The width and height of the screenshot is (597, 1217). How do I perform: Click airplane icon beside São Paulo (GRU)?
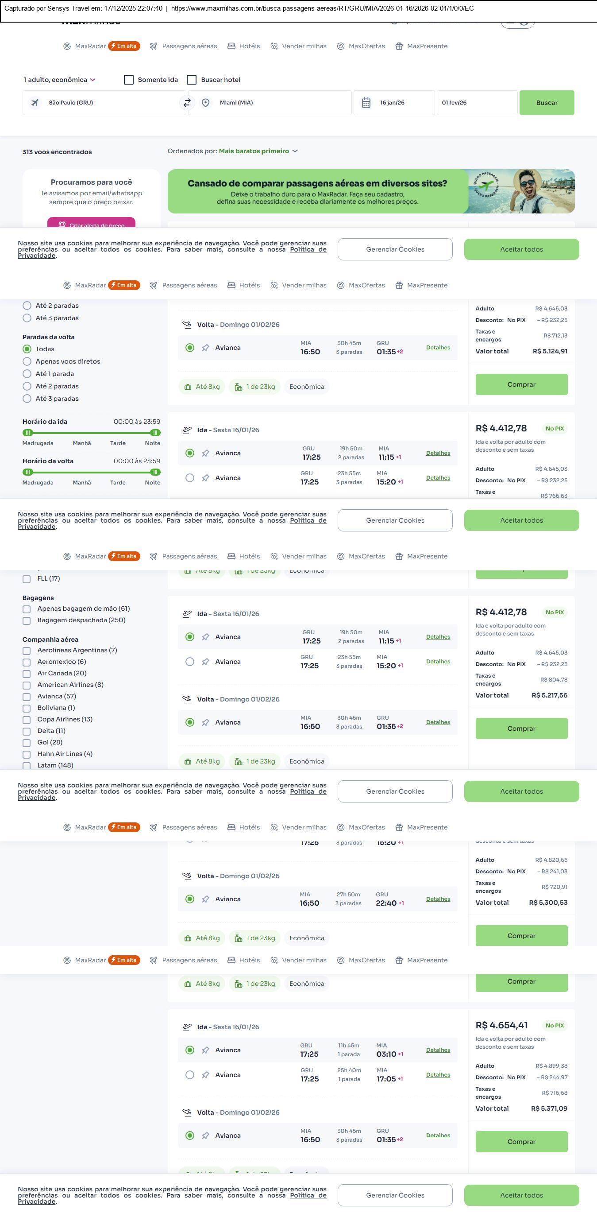(35, 102)
